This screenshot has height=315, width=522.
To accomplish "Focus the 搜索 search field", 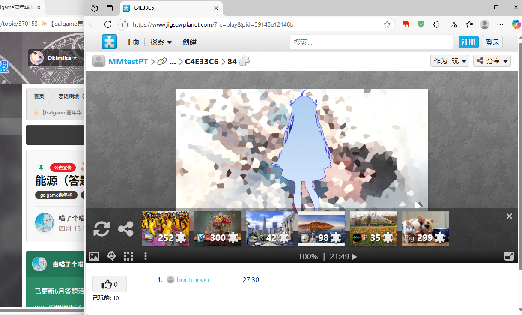I will click(371, 42).
